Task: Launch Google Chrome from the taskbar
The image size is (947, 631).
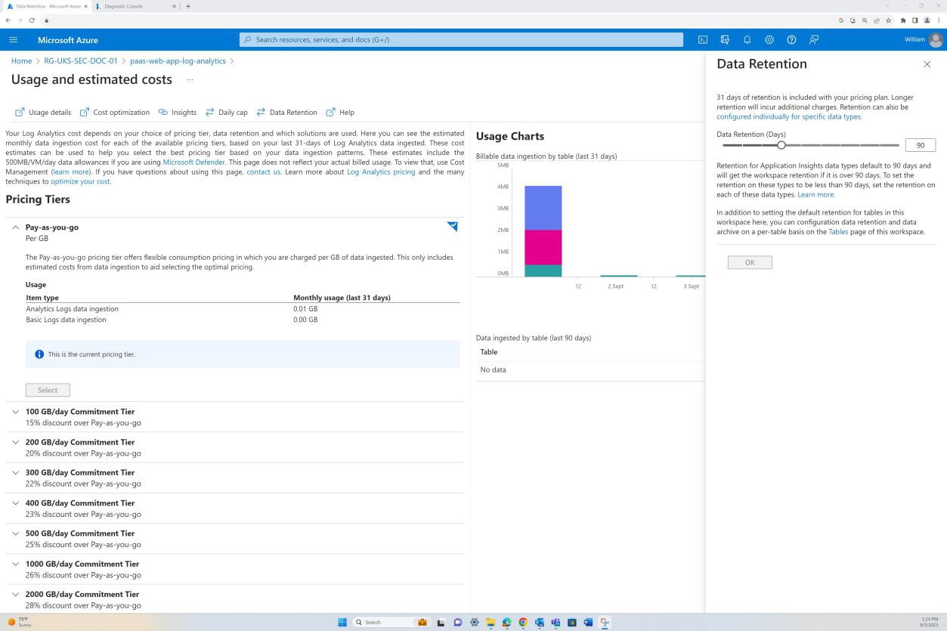Action: click(x=522, y=622)
